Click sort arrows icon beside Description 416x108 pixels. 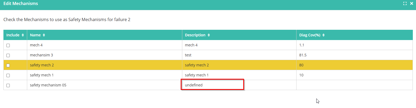209,35
